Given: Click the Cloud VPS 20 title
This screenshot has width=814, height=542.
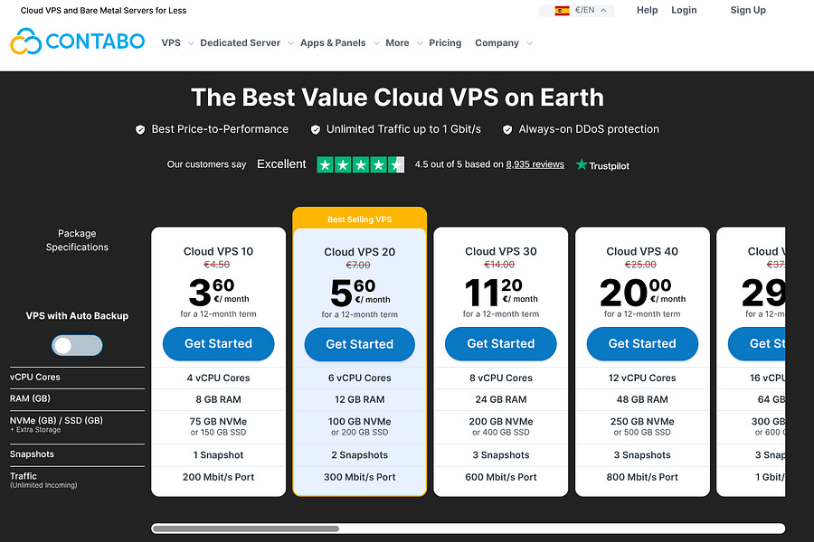Looking at the screenshot, I should pos(360,252).
